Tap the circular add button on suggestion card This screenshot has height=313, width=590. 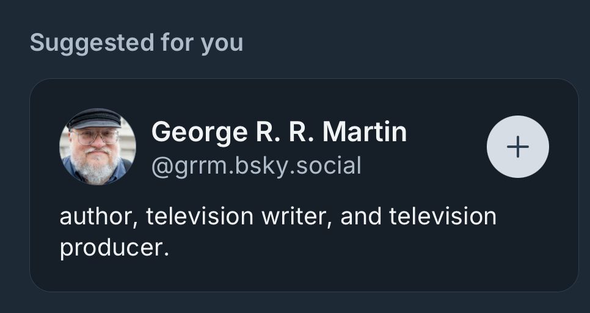pos(518,147)
